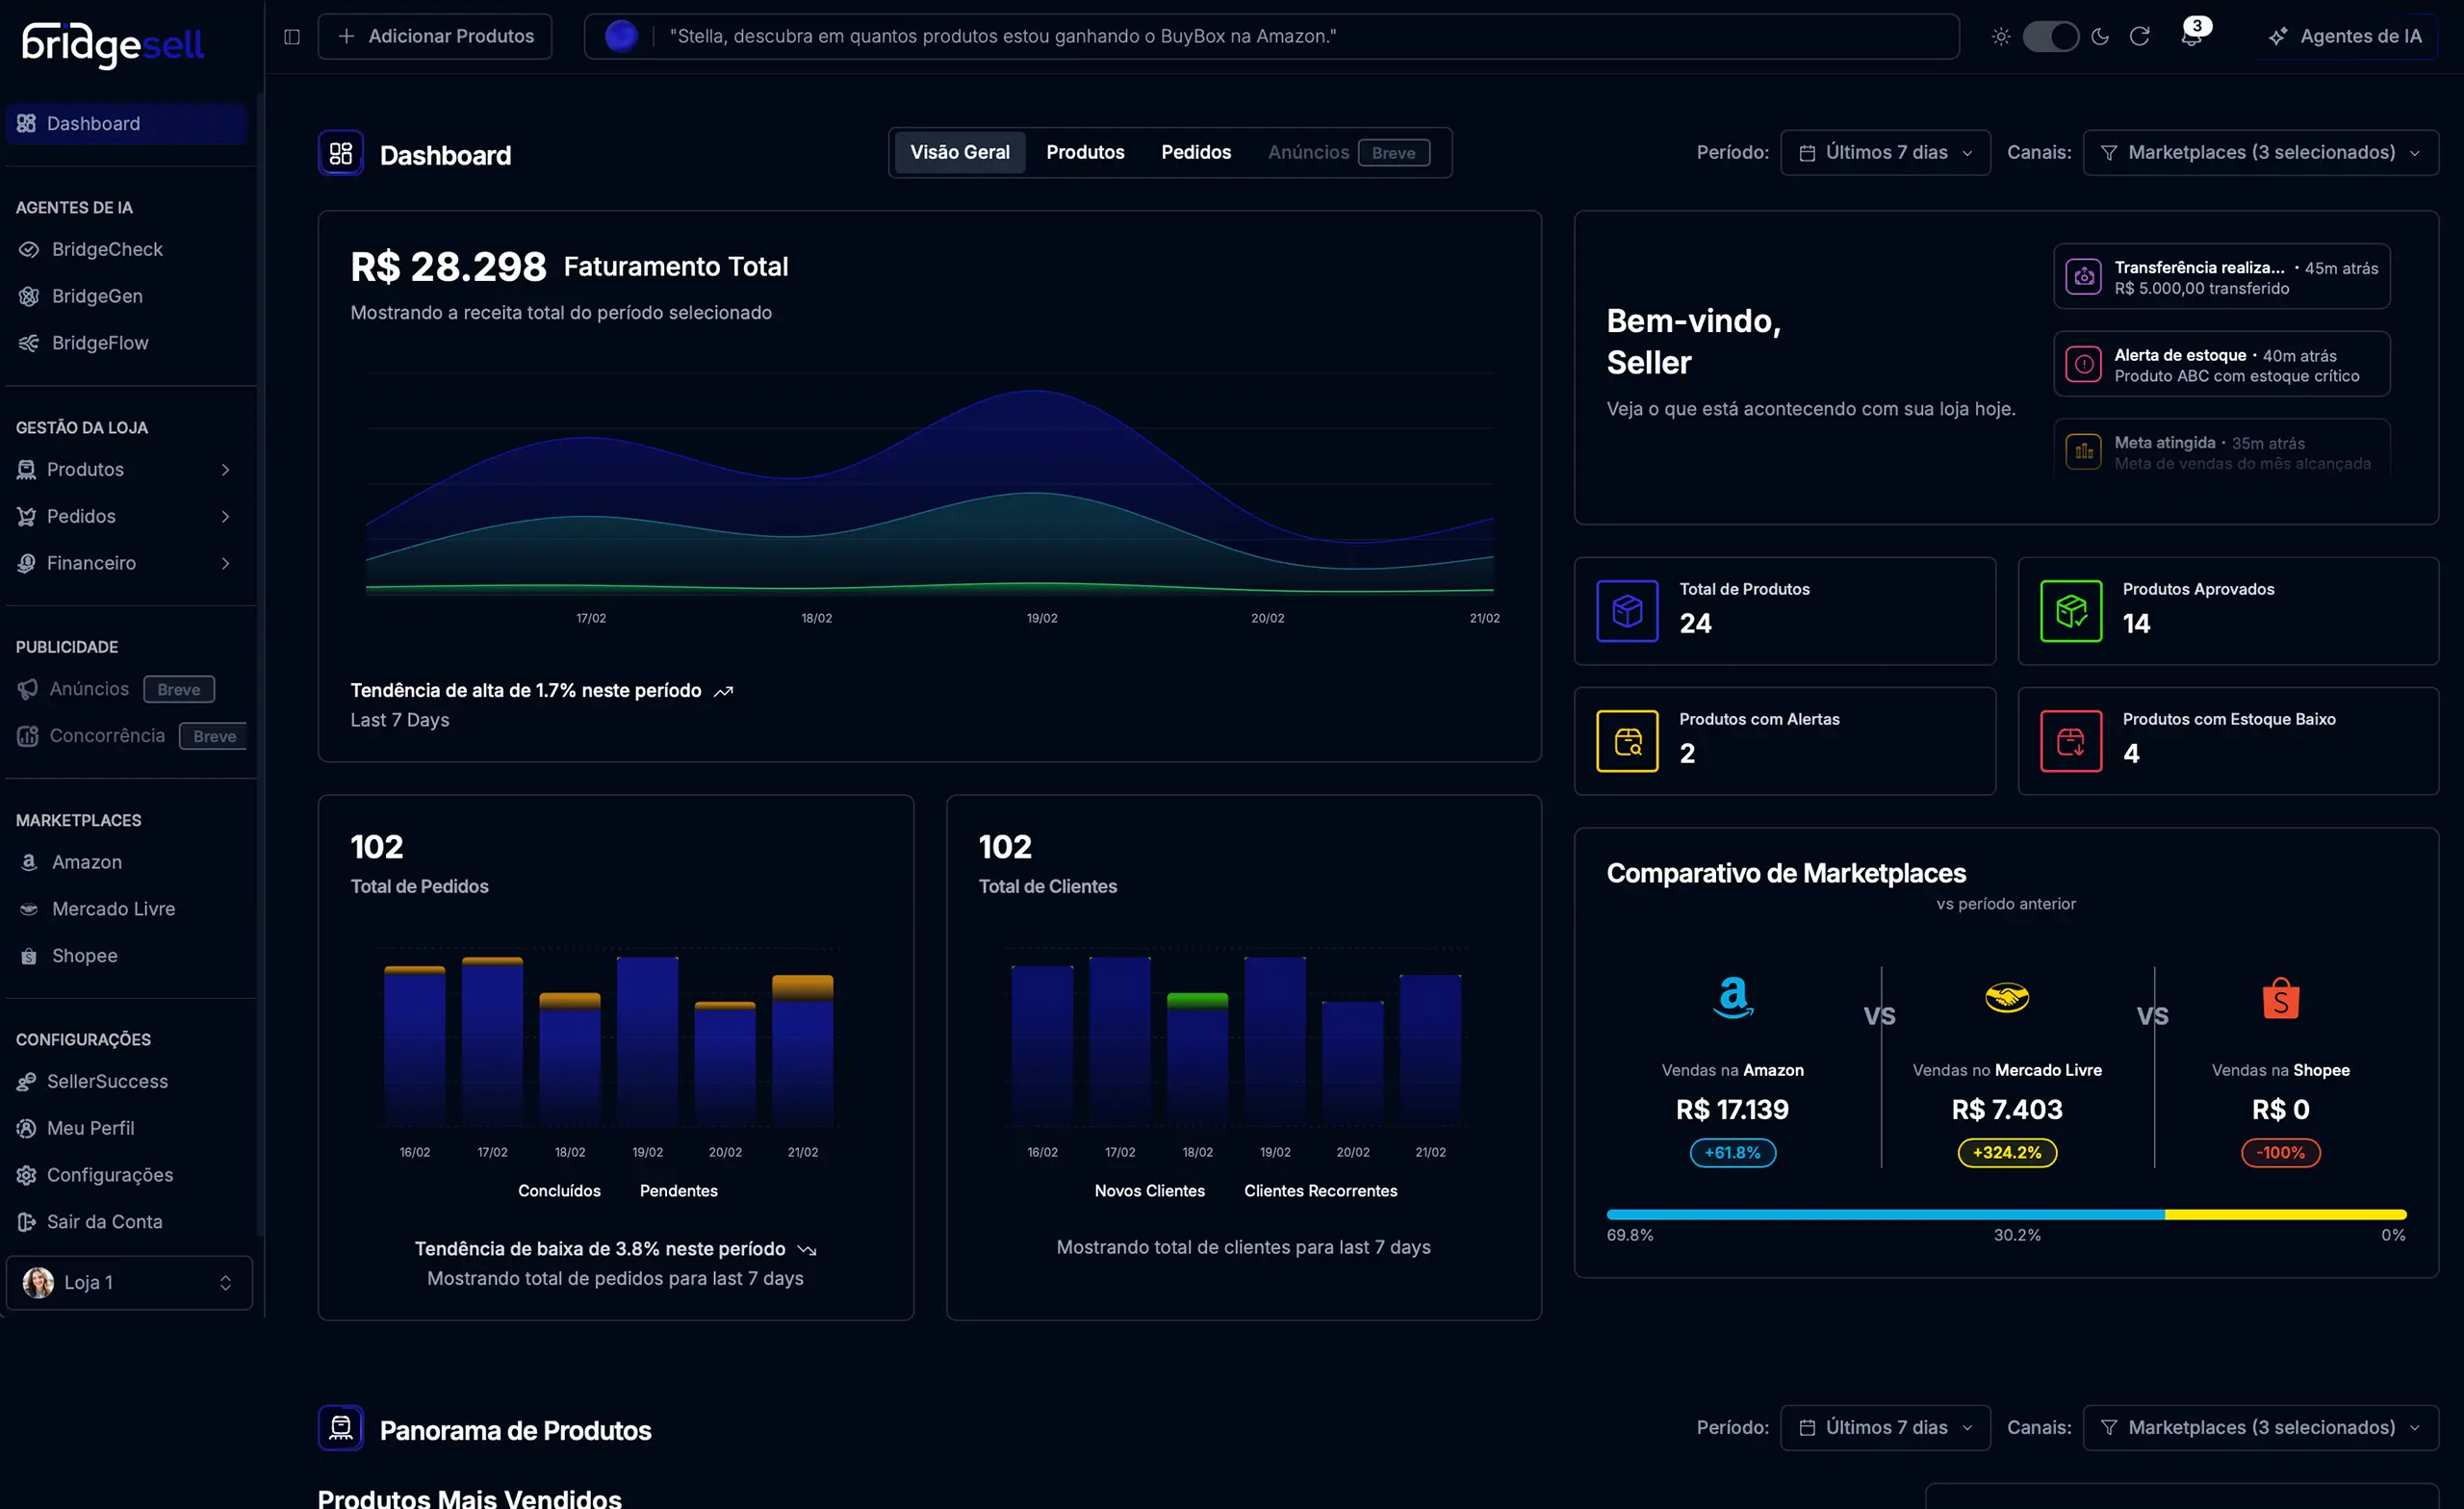Click the moon dark mode icon
Screen dimensions: 2464x1509
(2100, 37)
